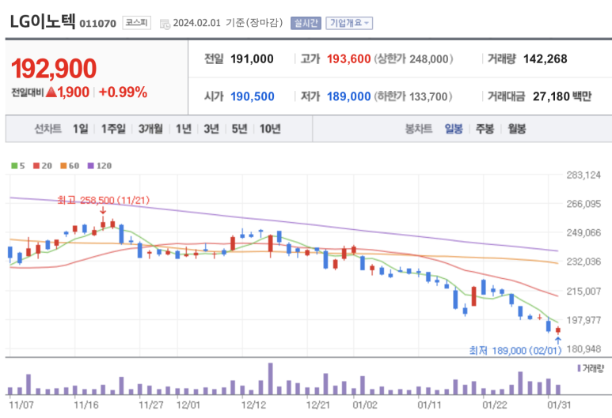Viewport: 612px width, 418px height.
Task: Click the tallest volume bar after 12/12
Action: coord(271,378)
